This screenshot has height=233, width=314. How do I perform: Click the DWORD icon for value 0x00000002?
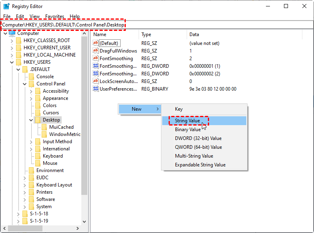[96, 74]
